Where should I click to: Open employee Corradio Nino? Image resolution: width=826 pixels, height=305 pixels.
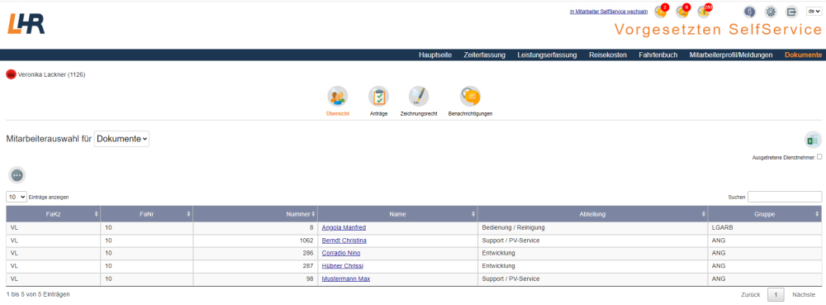341,253
